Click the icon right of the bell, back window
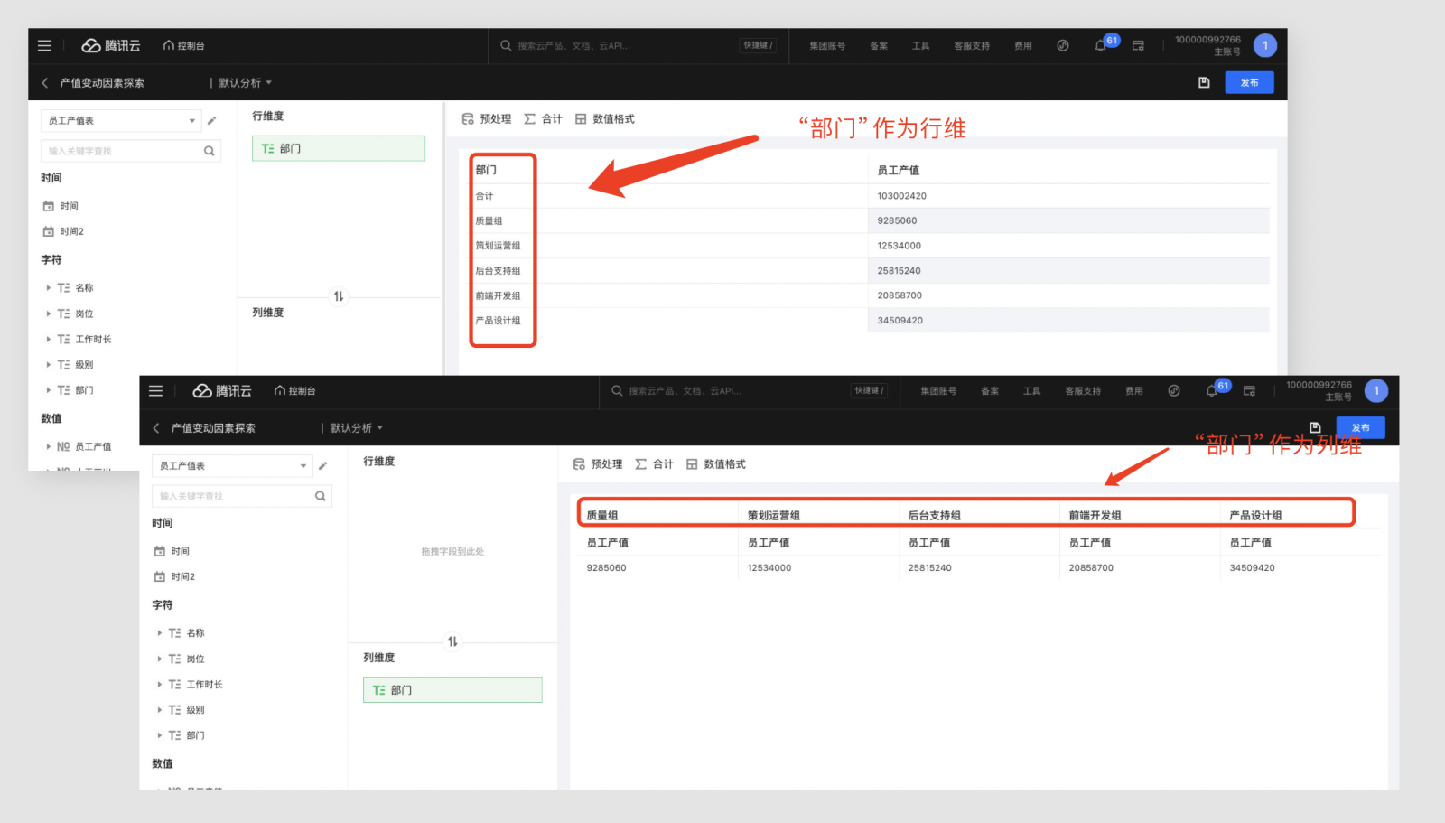The height and width of the screenshot is (823, 1445). [x=1138, y=45]
